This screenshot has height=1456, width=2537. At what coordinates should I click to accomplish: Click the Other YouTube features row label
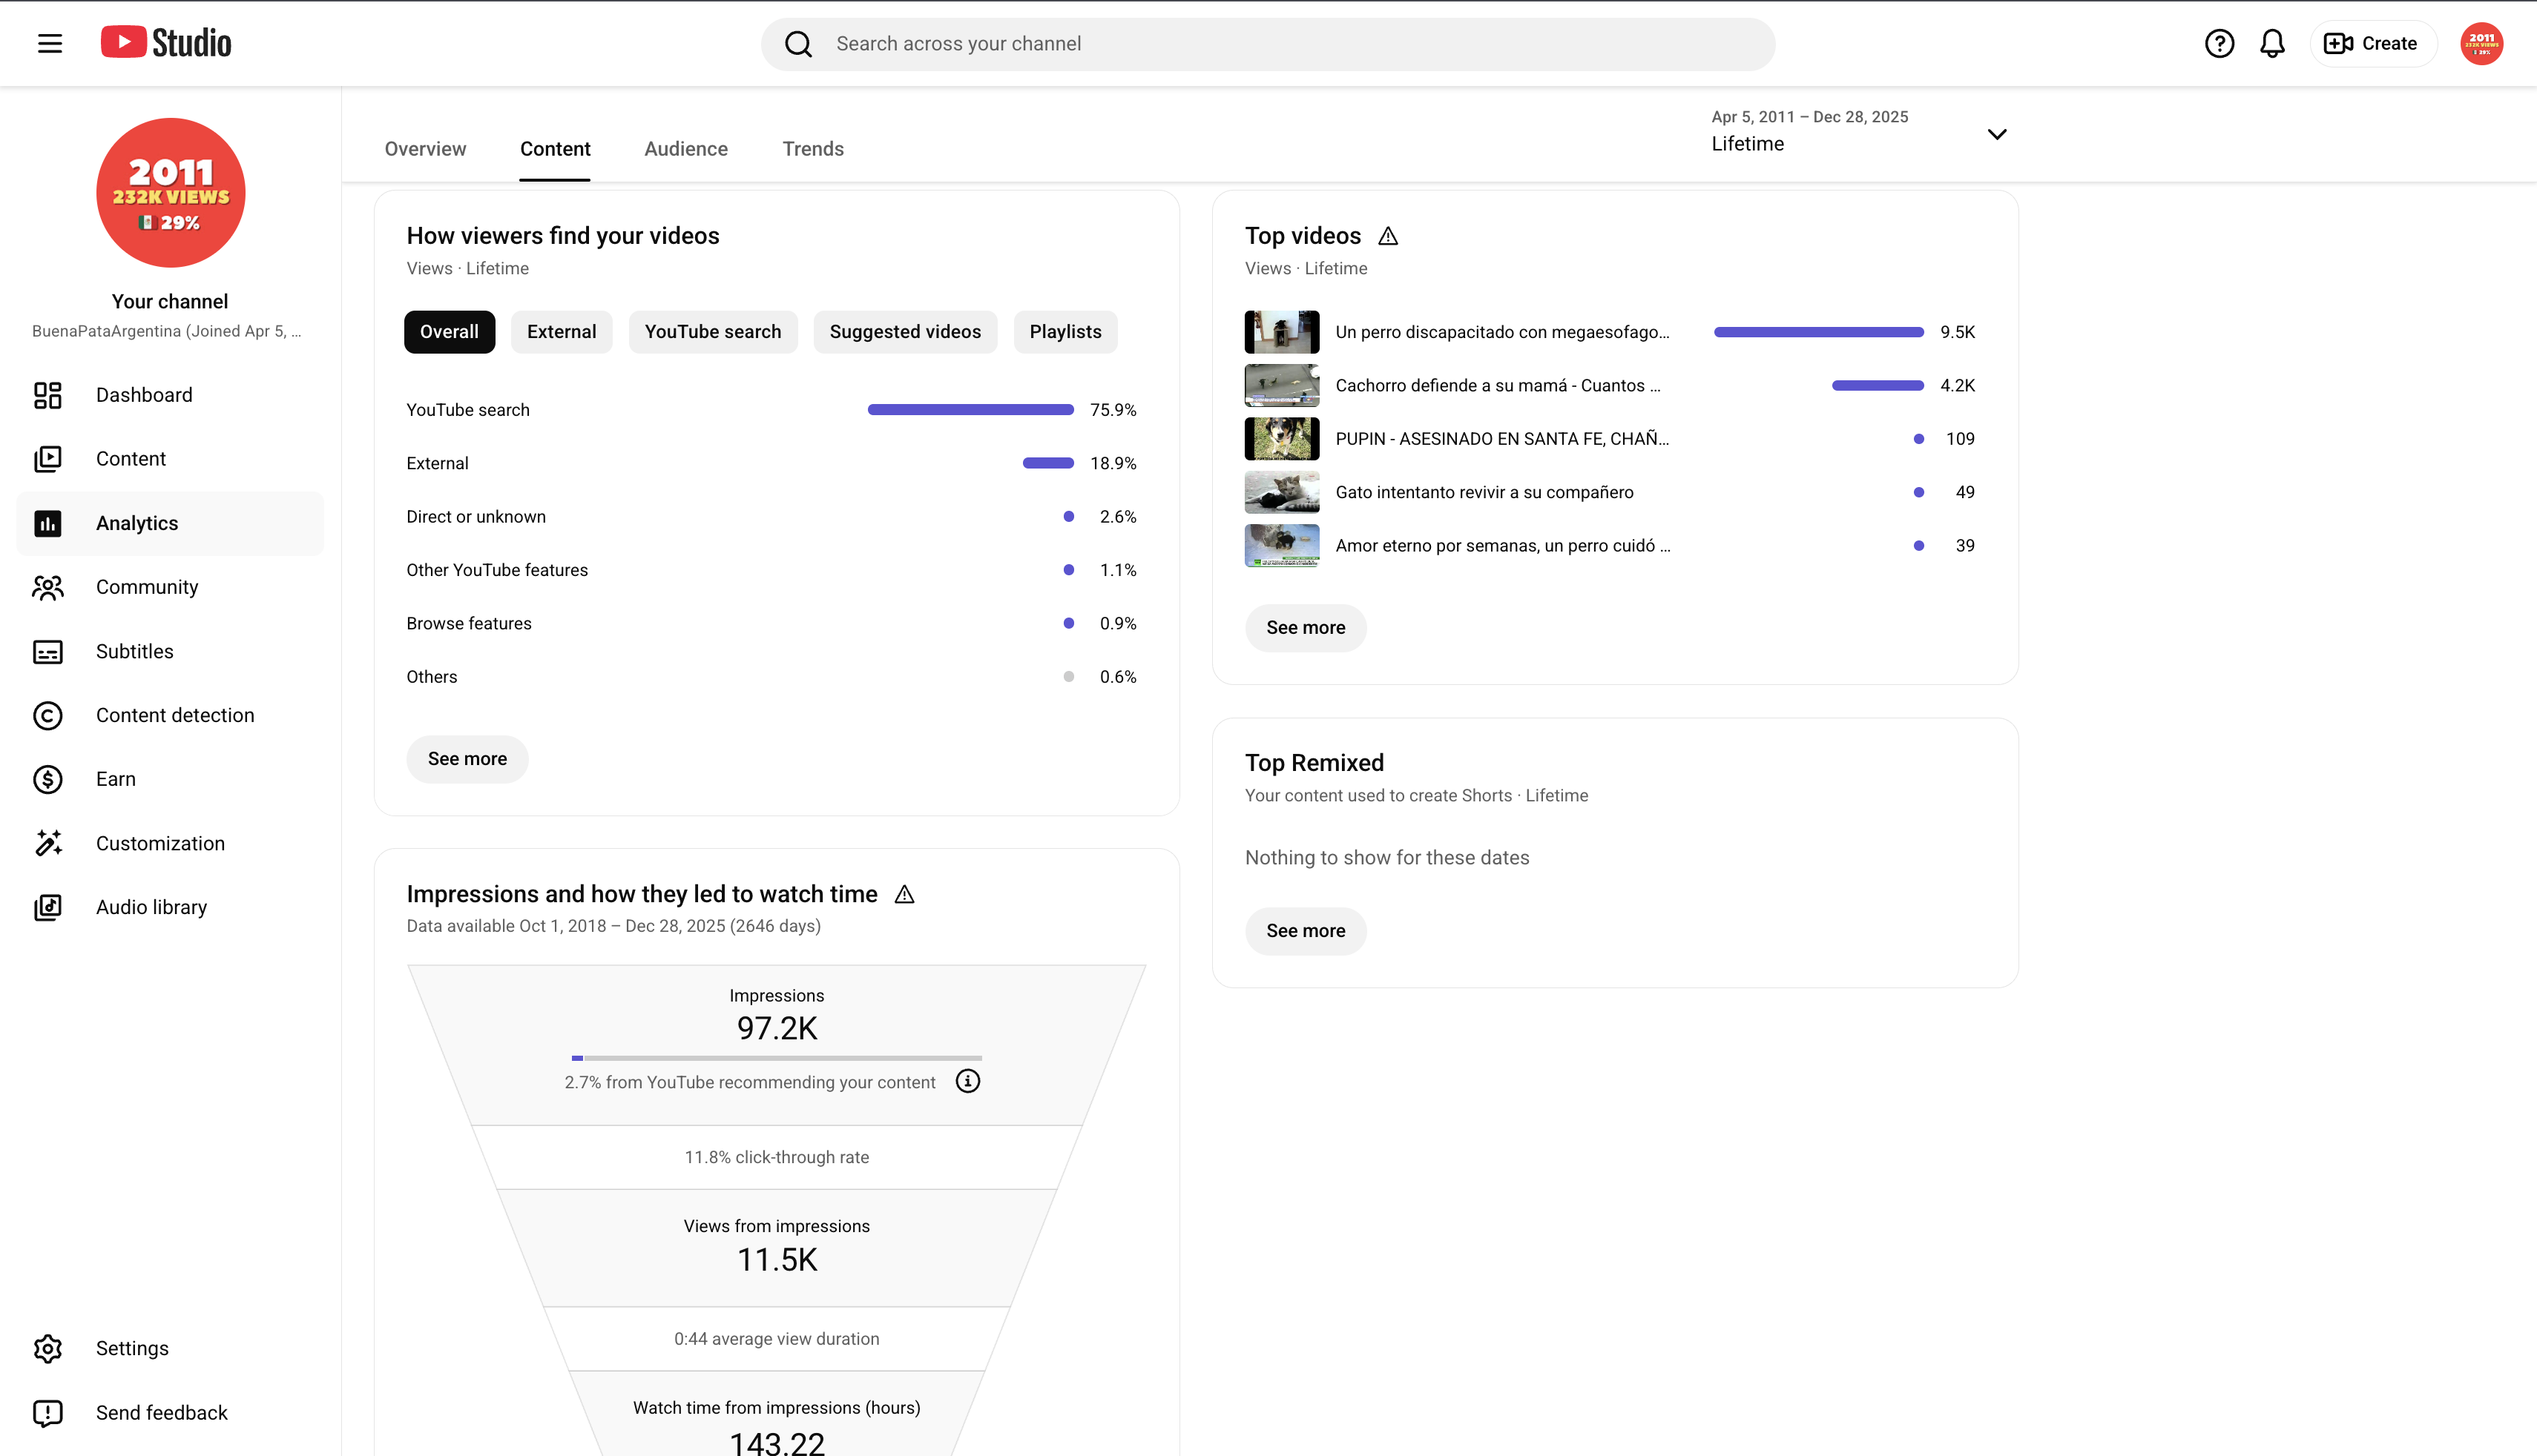click(497, 570)
